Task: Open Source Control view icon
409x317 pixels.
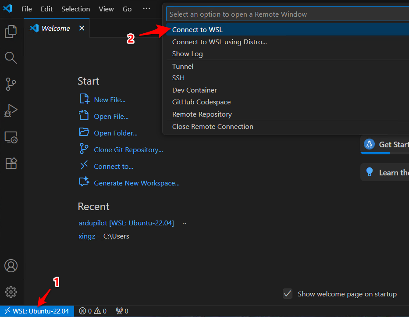Action: point(11,84)
